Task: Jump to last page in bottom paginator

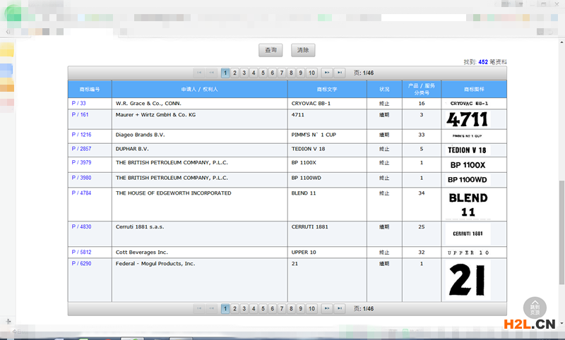Action: pyautogui.click(x=340, y=309)
